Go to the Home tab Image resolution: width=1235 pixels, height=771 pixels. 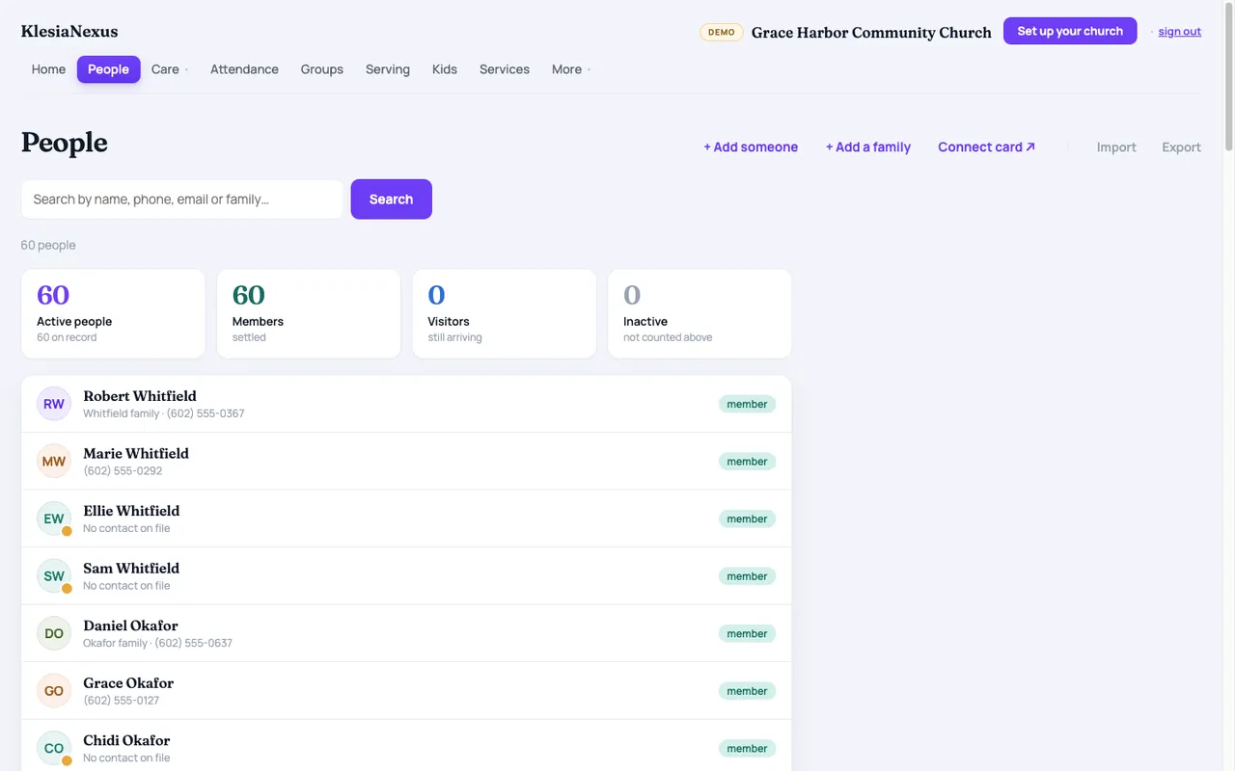click(x=48, y=69)
